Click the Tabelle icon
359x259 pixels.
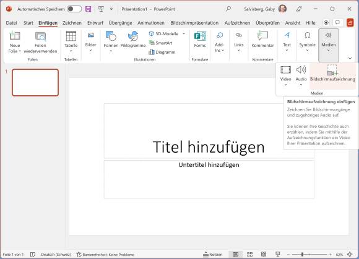click(x=71, y=36)
